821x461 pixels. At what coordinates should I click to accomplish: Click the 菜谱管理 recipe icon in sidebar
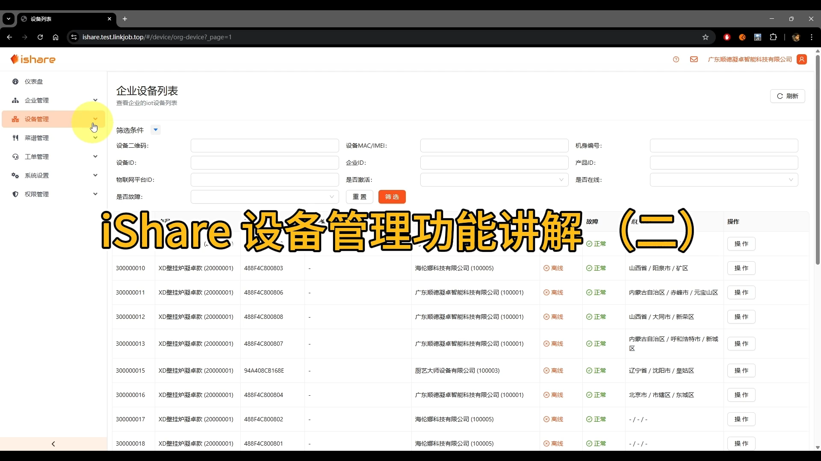point(15,138)
